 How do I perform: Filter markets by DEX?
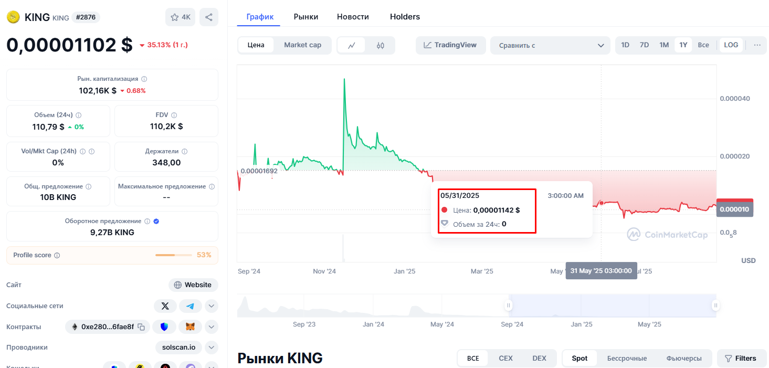(x=539, y=359)
